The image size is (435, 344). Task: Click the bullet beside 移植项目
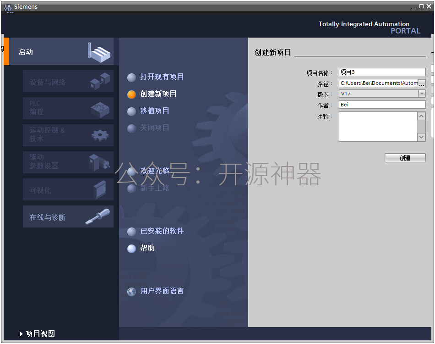[x=131, y=111]
